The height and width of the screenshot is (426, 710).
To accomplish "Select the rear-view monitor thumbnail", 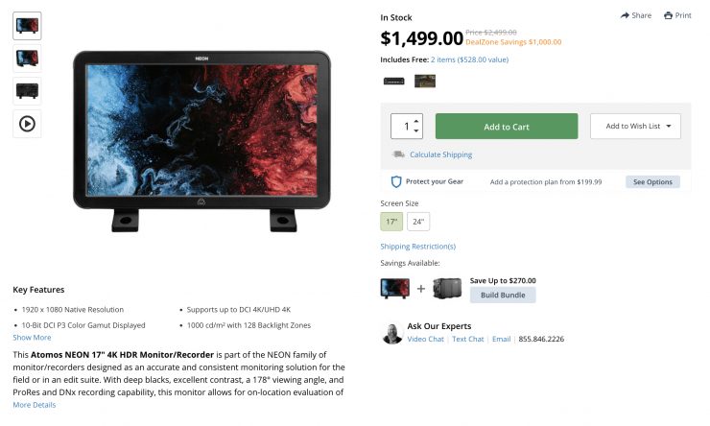I will (27, 91).
